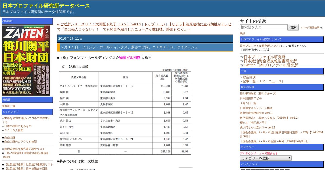Open the ココログ最強検索 link
Screen dimensions: 325x170
tap(310, 28)
